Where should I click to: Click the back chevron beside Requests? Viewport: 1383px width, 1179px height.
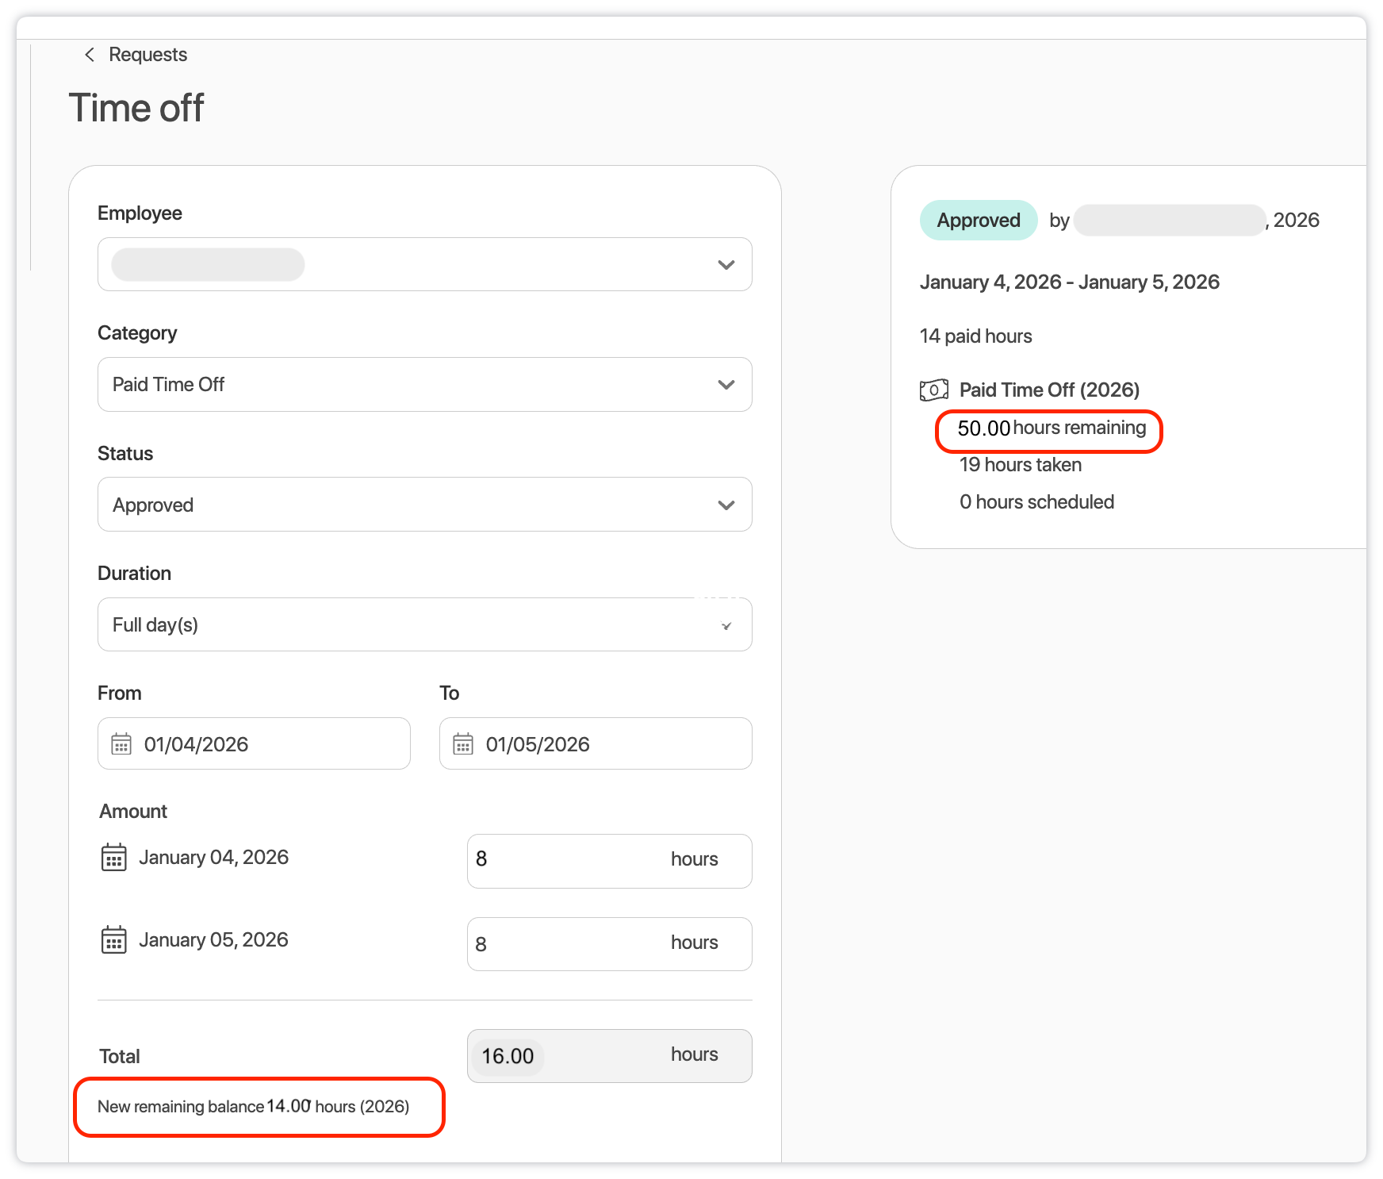pos(90,54)
